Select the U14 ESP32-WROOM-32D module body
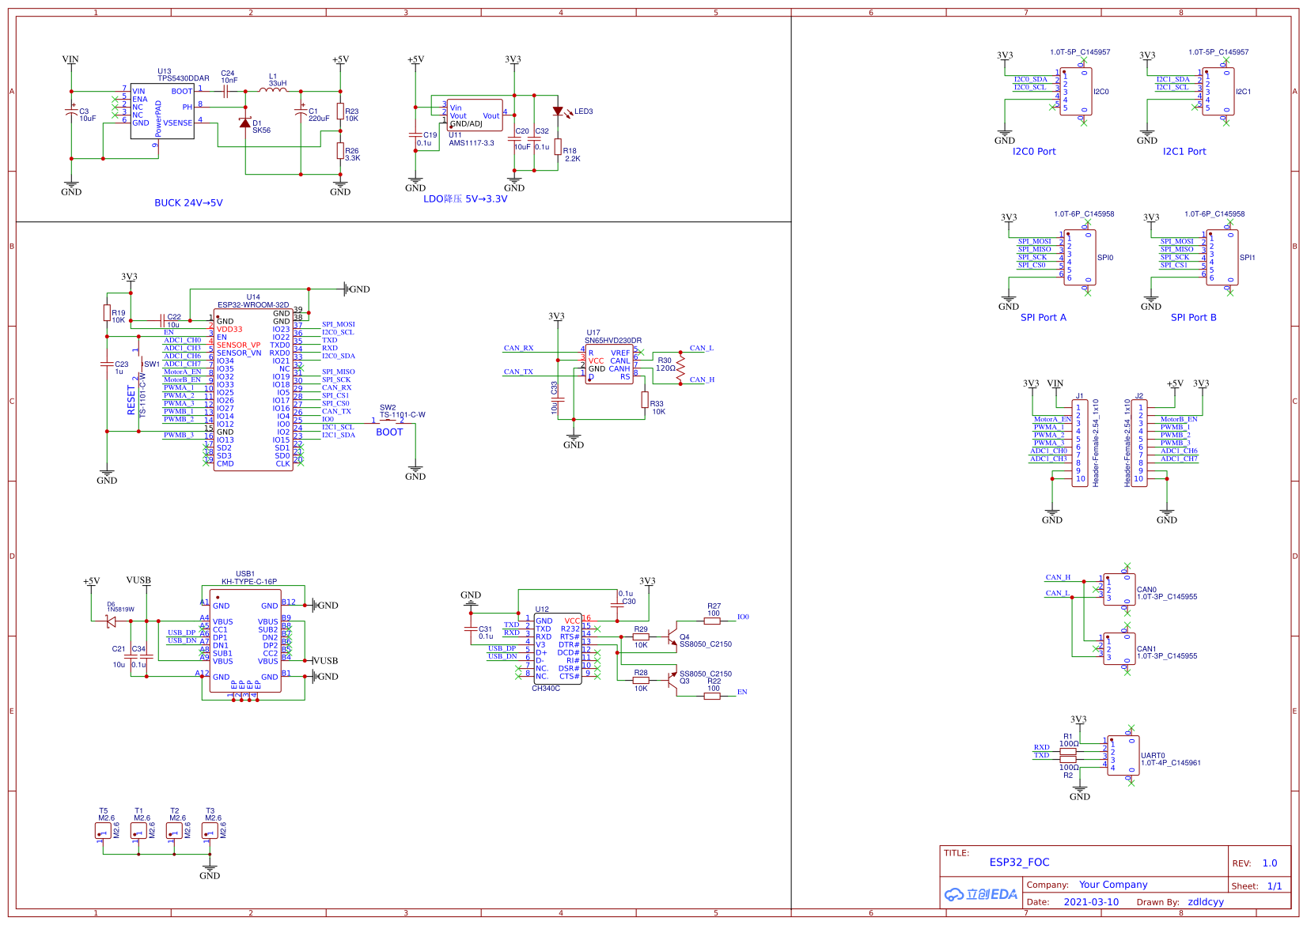1307x925 pixels. [x=253, y=389]
